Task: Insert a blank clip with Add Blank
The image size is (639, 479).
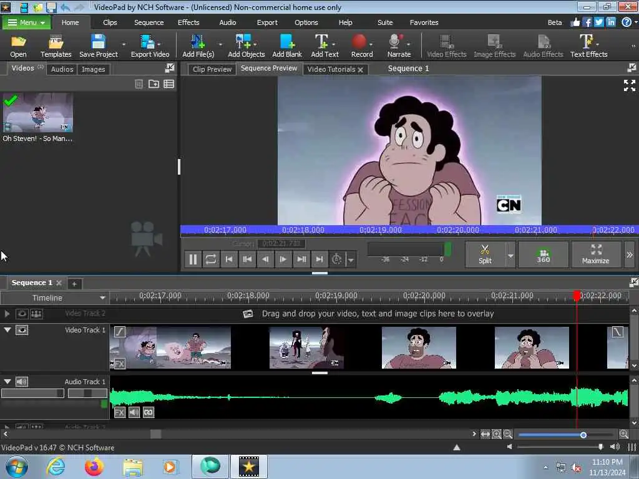Action: (287, 46)
